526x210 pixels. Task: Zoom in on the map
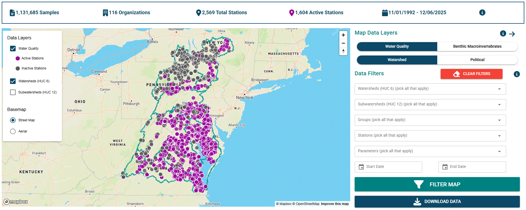[x=343, y=35]
